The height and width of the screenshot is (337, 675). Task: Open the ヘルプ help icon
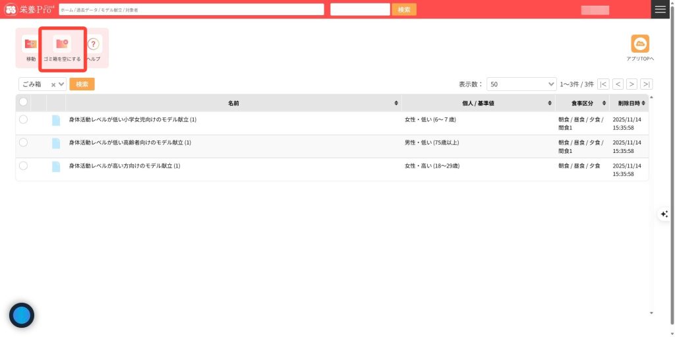[x=94, y=45]
